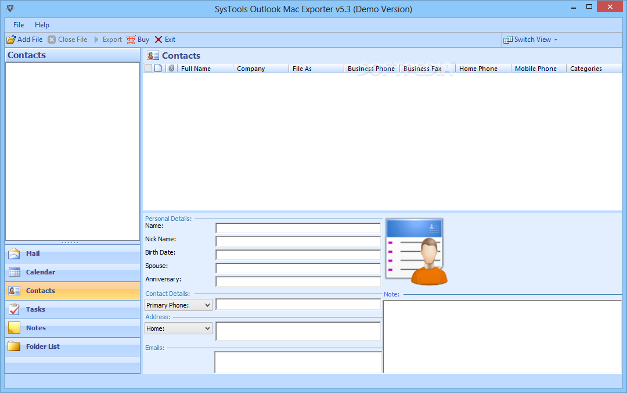The width and height of the screenshot is (627, 393).
Task: Open the Folder List pane
Action: pos(73,346)
